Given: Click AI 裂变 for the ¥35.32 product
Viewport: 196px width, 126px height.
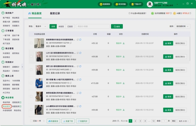Looking at the screenshot, I should [168, 43].
